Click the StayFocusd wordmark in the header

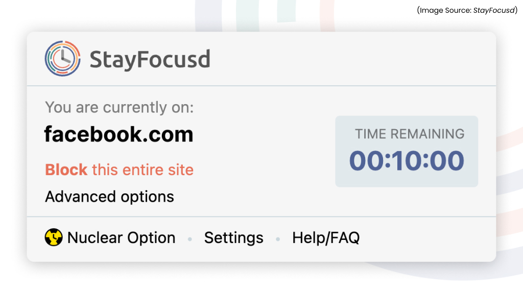[150, 58]
